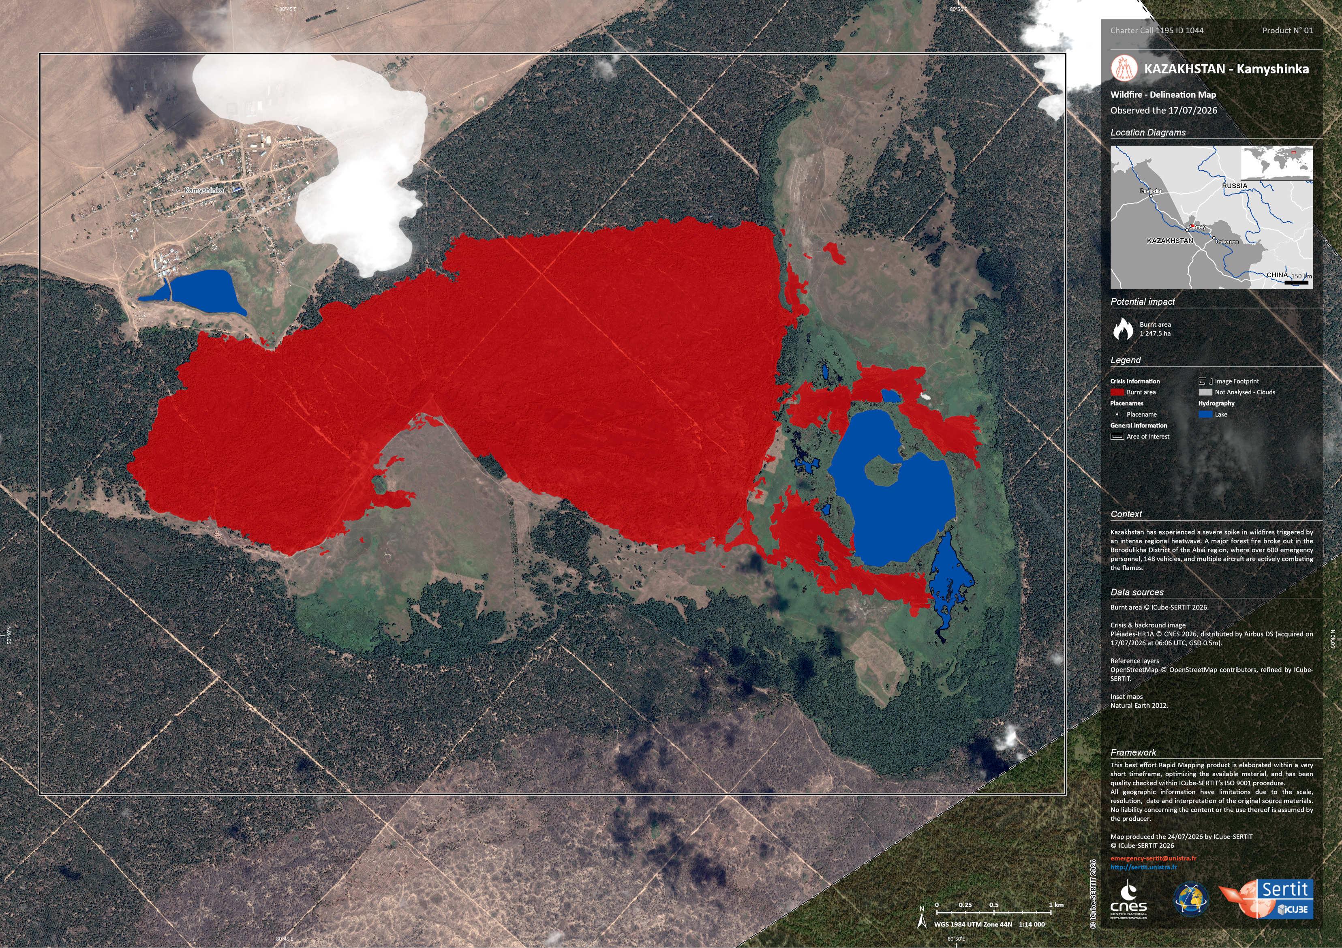Screen dimensions: 1342x948
Task: Click the Placename dot symbol in the legend
Action: tap(1117, 414)
